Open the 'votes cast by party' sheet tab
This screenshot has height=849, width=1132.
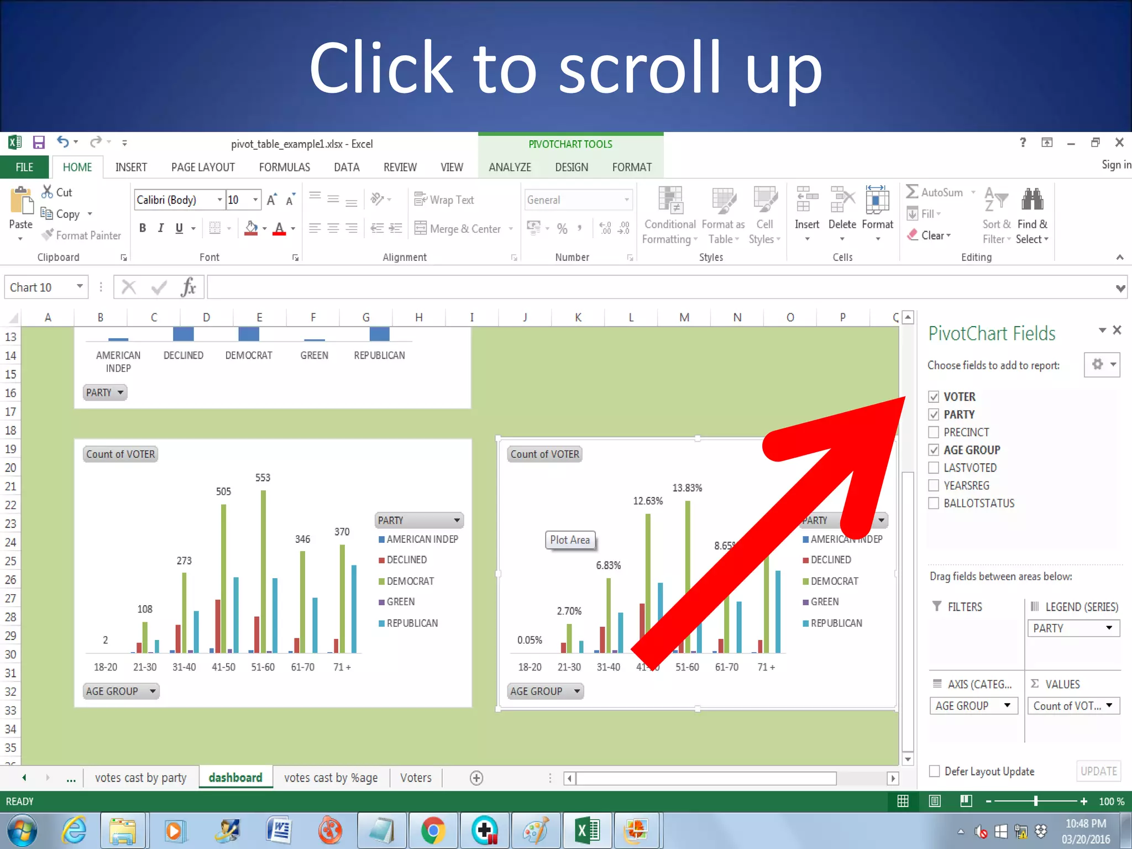pos(140,778)
